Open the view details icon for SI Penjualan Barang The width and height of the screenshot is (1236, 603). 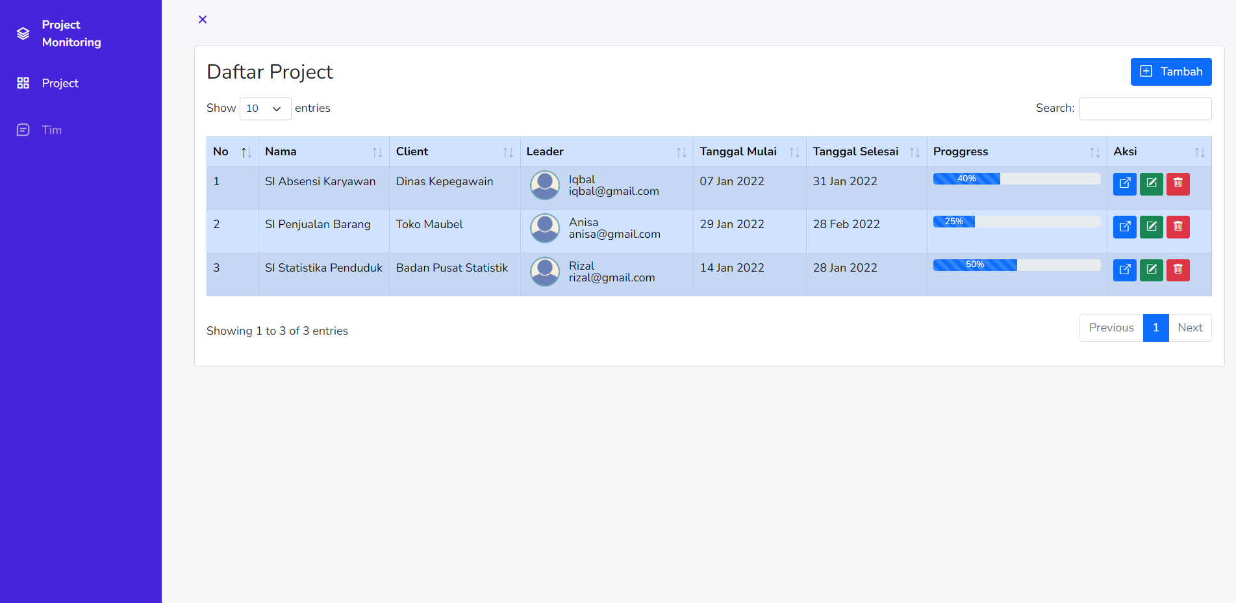1124,227
